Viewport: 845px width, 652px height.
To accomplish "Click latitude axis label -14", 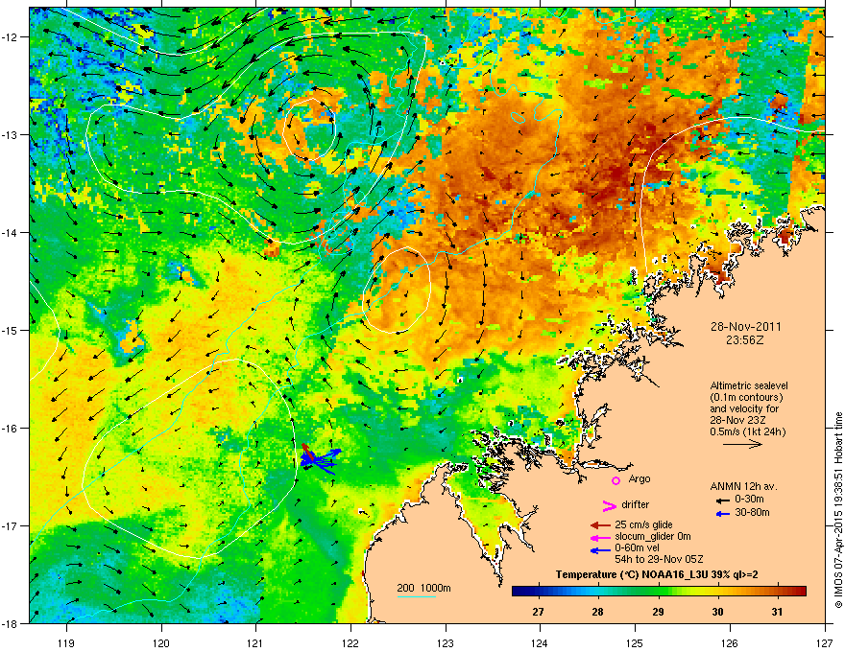I will 11,232.
